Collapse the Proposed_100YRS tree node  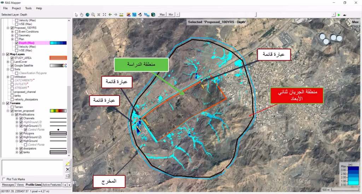(x=8, y=28)
